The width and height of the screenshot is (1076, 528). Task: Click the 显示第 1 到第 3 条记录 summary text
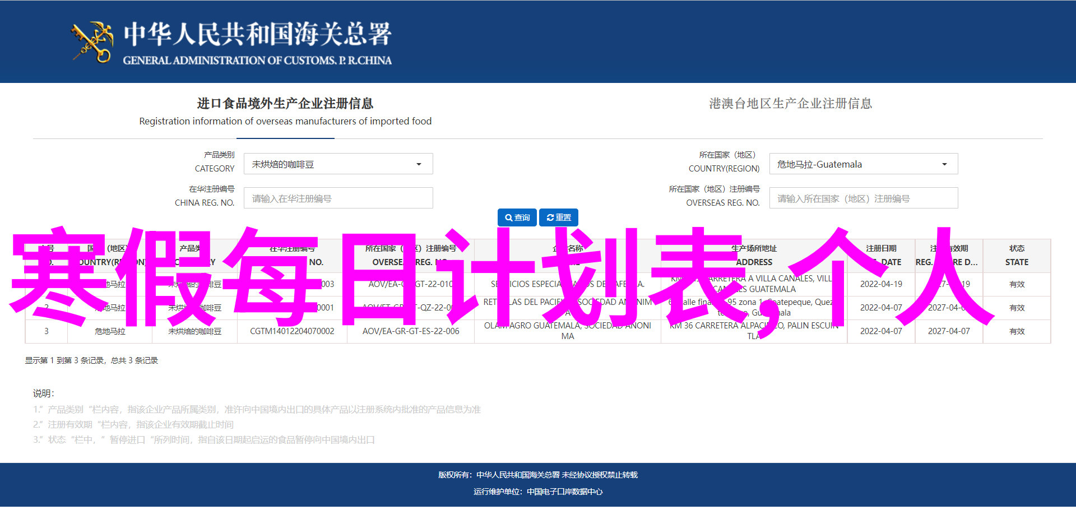click(x=91, y=360)
